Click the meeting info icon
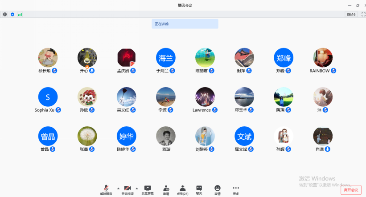Screen dimensions: 366x197 click(5, 14)
